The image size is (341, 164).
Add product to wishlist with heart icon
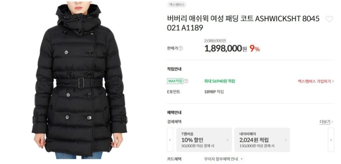tap(329, 19)
